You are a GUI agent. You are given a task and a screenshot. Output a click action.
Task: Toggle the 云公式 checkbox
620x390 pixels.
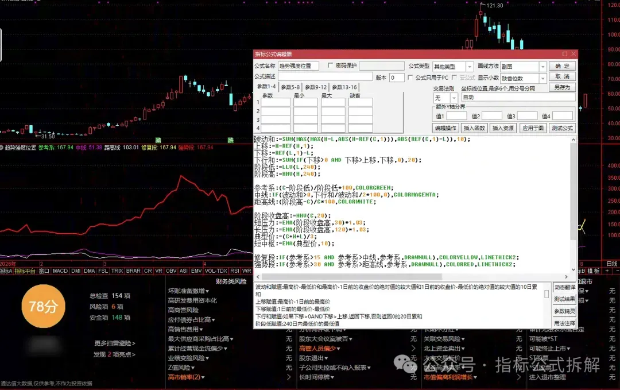pos(454,78)
